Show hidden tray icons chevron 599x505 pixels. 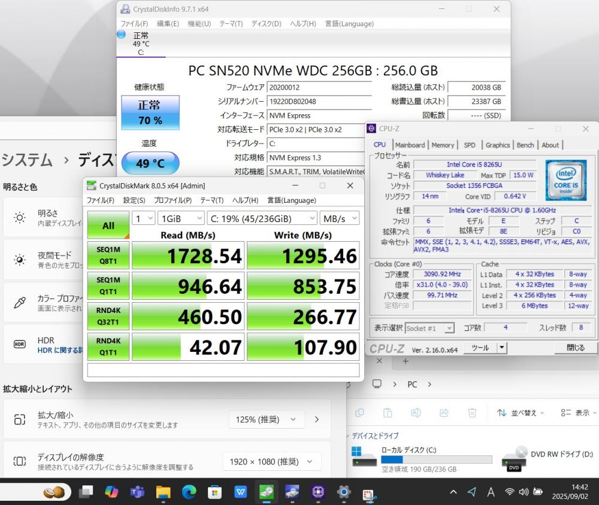(x=453, y=492)
